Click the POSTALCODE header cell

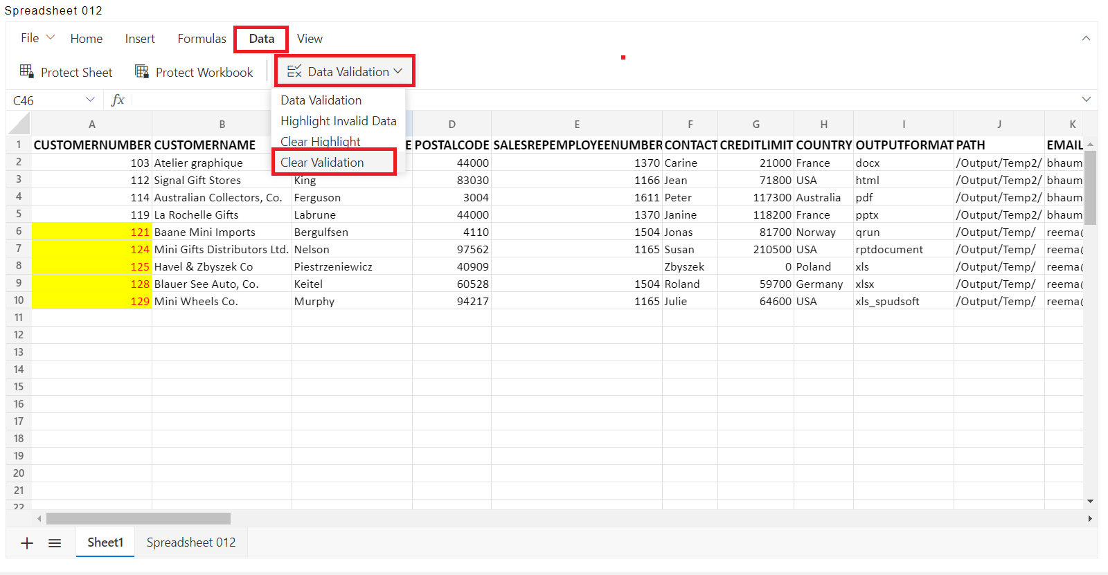click(452, 145)
